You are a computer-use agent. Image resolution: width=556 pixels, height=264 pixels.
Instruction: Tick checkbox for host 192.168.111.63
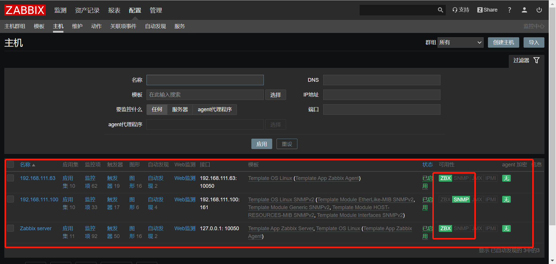(10, 178)
